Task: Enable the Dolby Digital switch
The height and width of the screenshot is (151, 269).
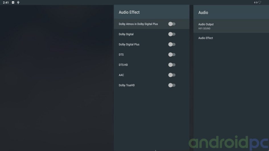Action: [172, 34]
